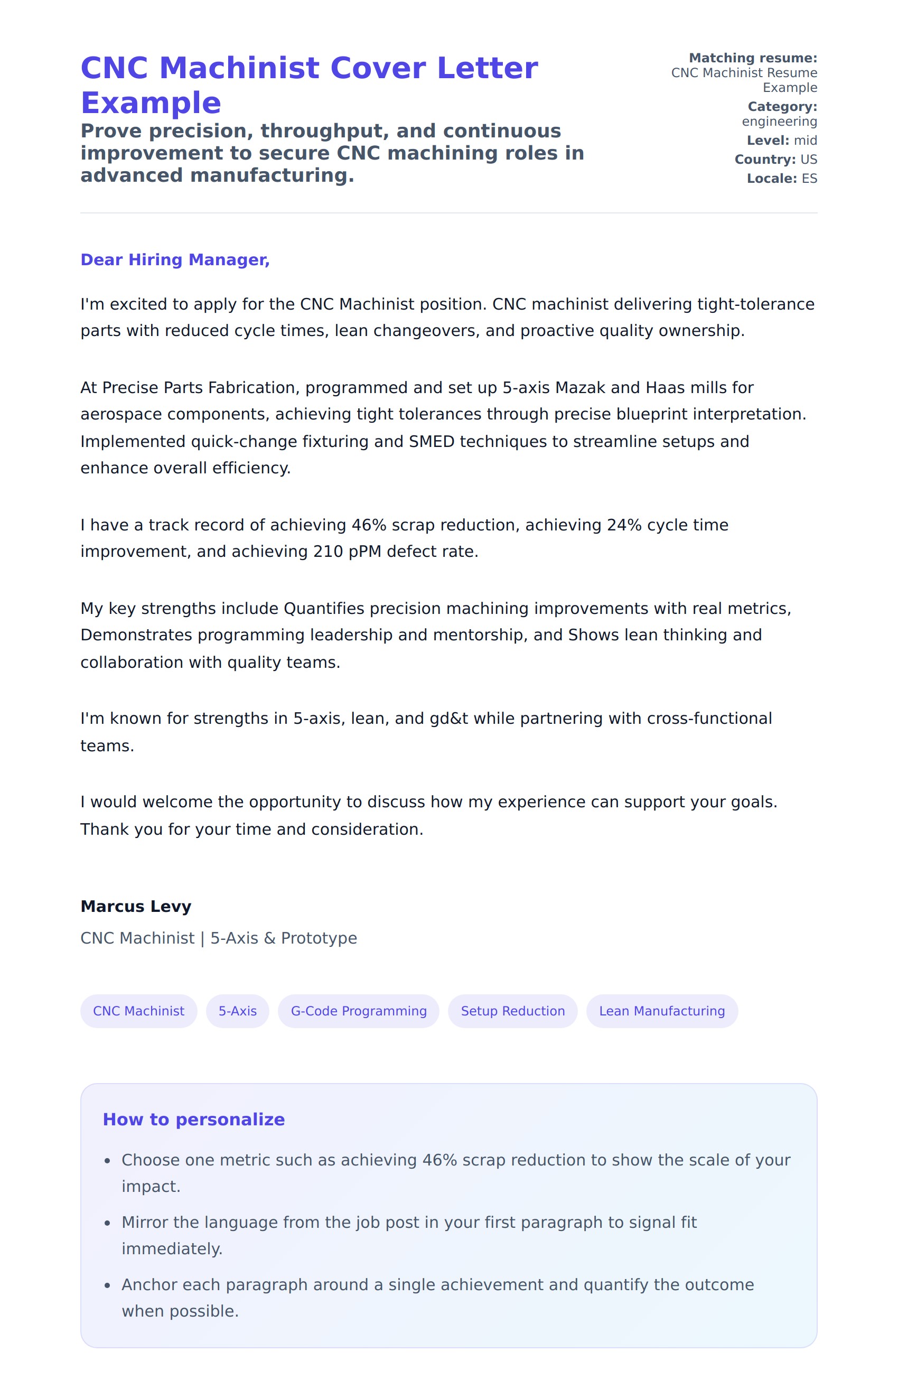Open the CNC Machinist Resume Example link
Screen dimensions: 898x1399
tap(744, 80)
